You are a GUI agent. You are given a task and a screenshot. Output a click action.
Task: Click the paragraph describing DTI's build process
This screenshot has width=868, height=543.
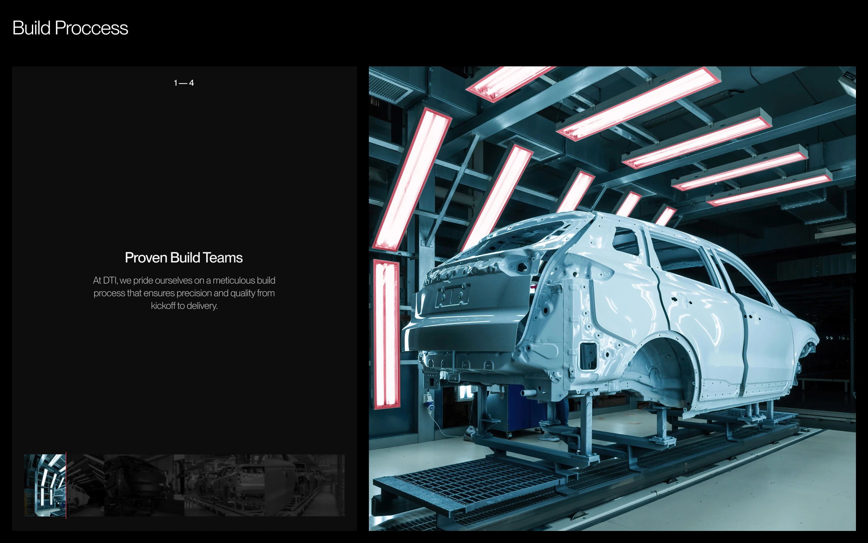coord(184,293)
